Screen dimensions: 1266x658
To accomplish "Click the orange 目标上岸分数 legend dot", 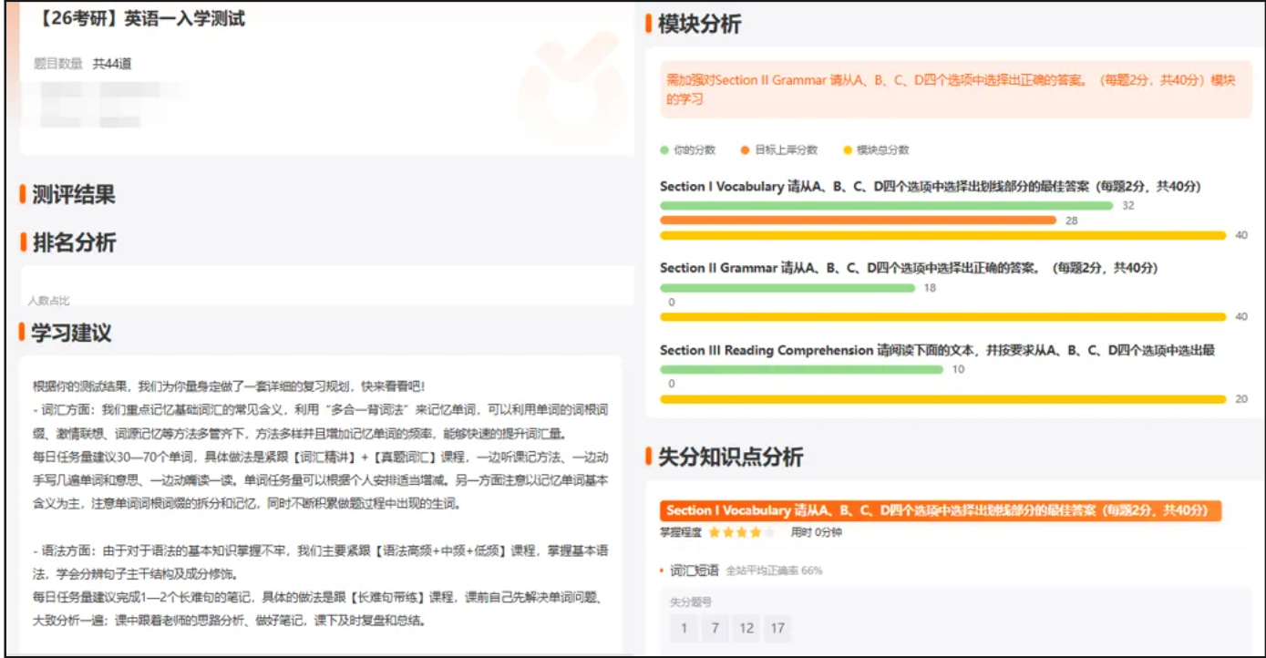I will point(746,150).
